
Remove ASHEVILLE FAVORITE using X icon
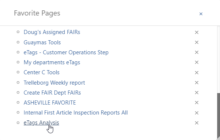[197, 103]
